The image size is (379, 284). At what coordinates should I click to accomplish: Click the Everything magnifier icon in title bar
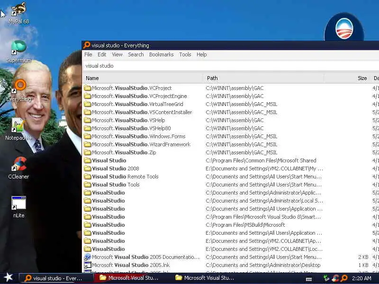87,45
